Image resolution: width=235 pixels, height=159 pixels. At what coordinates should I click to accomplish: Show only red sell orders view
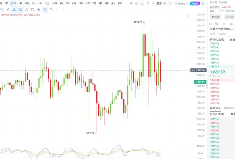point(224,24)
